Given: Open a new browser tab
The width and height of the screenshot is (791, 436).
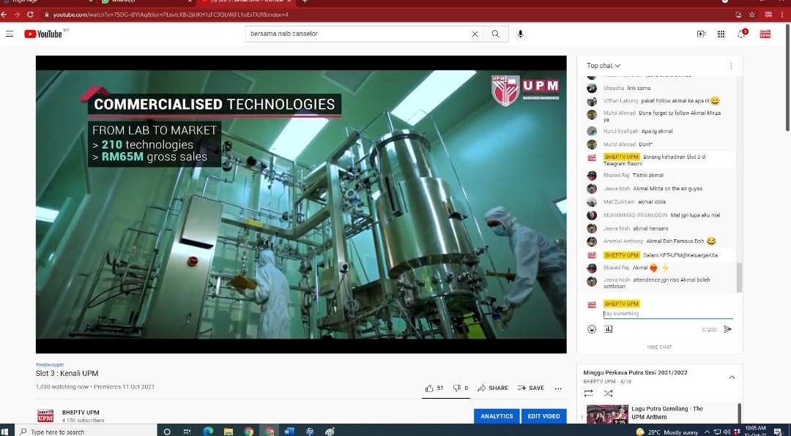Looking at the screenshot, I should 304,2.
